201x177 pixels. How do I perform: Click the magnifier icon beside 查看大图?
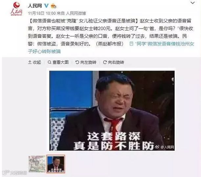click(x=49, y=62)
